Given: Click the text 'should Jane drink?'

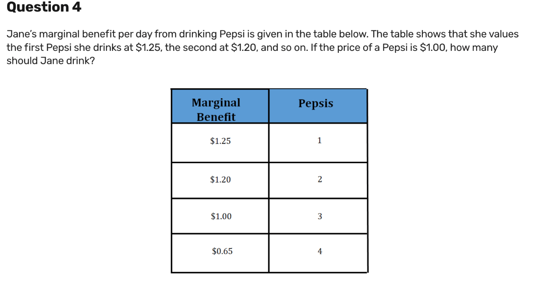Looking at the screenshot, I should [x=51, y=62].
